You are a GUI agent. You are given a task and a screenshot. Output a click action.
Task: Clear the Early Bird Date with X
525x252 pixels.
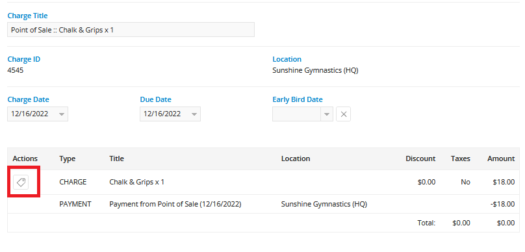(x=343, y=114)
